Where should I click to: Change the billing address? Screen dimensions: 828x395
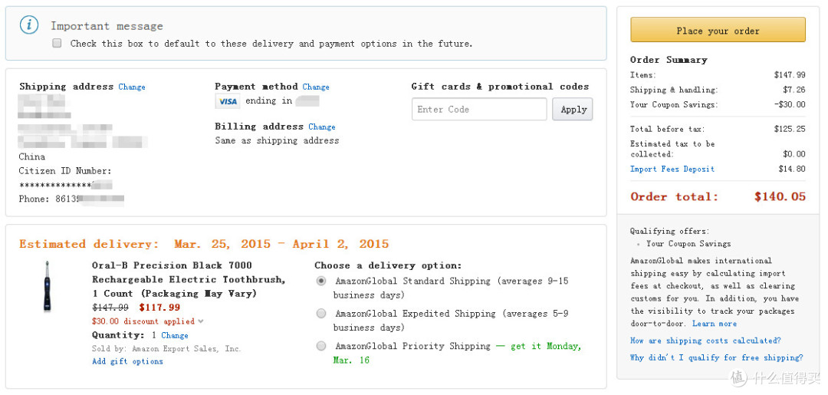321,127
